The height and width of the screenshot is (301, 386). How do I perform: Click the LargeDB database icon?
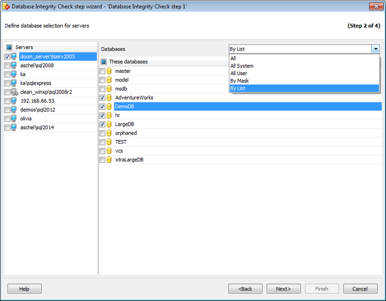[109, 124]
